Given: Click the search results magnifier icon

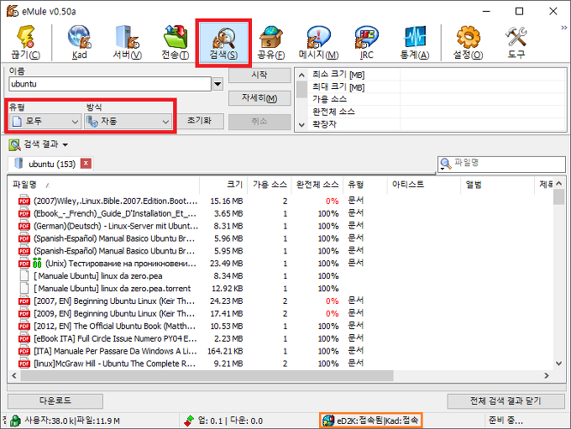Looking at the screenshot, I should click(x=14, y=144).
